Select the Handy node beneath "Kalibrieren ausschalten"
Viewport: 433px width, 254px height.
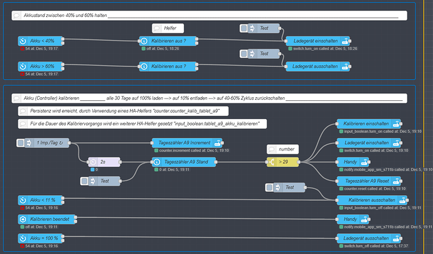[367, 219]
